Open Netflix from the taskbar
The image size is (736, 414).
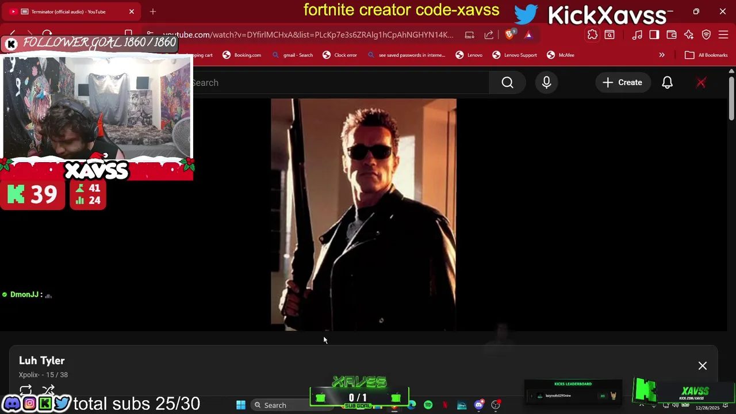tap(445, 405)
